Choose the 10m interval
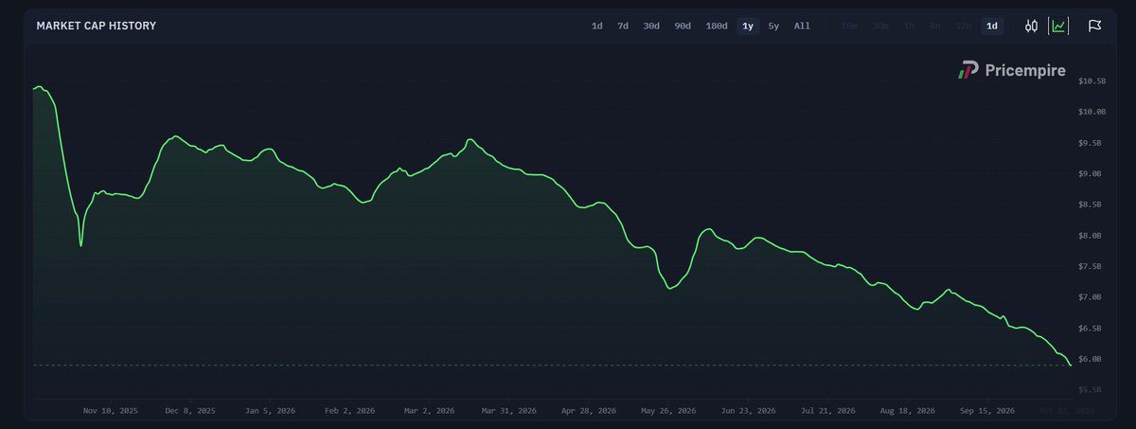Screen dimensions: 1136x429 [x=849, y=26]
